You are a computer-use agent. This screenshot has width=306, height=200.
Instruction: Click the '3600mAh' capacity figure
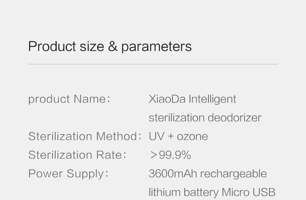173,174
